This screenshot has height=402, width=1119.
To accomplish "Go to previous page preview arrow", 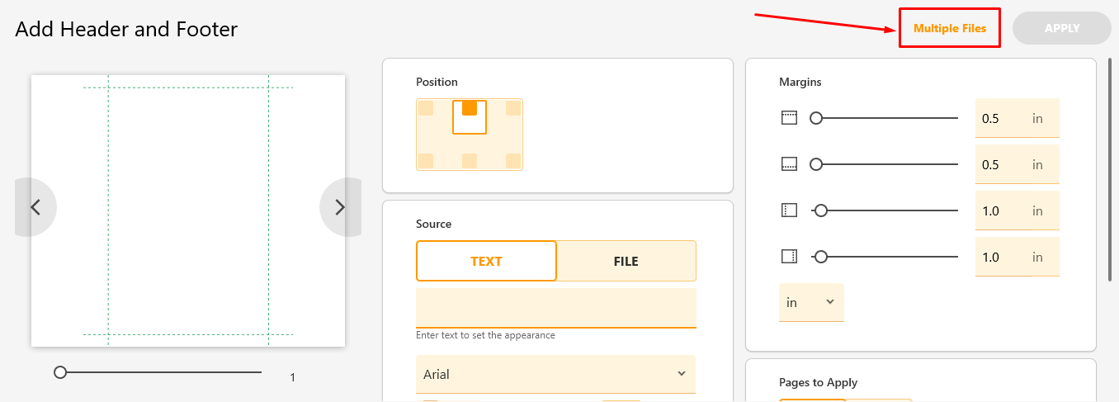I will pos(35,207).
